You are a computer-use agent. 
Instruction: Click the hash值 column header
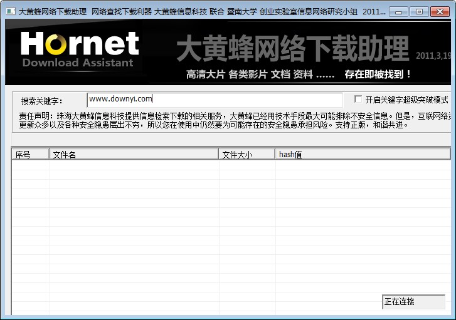[x=363, y=154]
